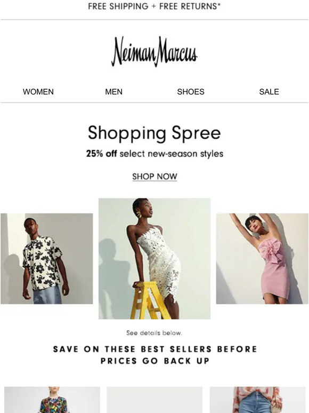Open the WOMEN category
Screen dimensions: 309x413
(x=38, y=92)
